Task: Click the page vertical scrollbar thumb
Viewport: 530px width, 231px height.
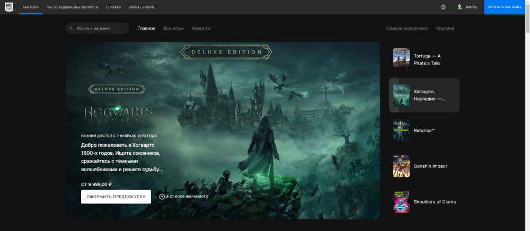Action: [x=527, y=19]
